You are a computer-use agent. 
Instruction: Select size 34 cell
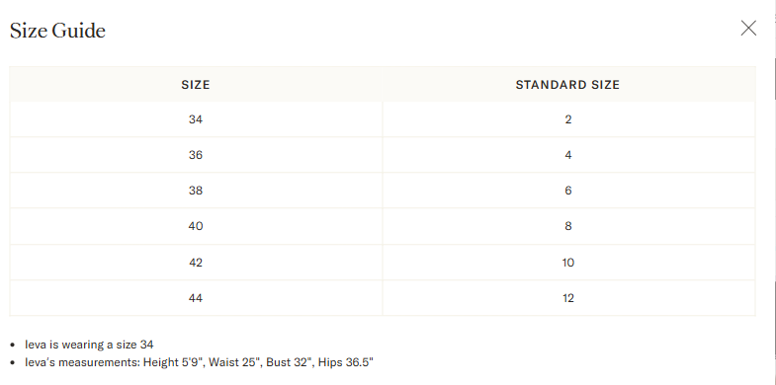(x=196, y=119)
